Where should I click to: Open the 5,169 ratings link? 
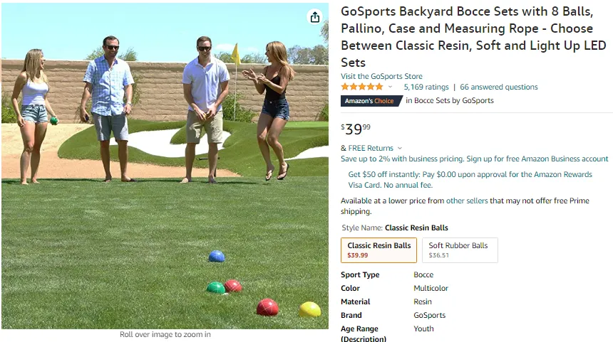[426, 87]
